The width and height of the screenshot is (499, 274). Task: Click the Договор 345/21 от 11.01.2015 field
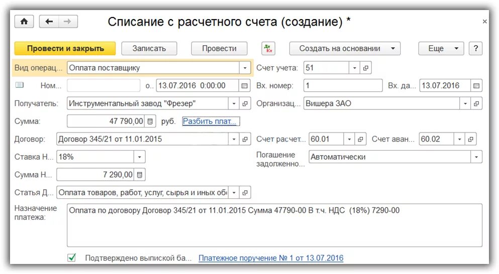[143, 139]
